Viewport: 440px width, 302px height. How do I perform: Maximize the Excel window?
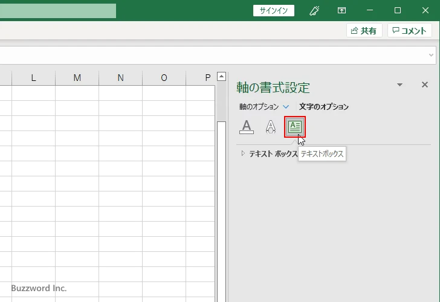coord(398,10)
